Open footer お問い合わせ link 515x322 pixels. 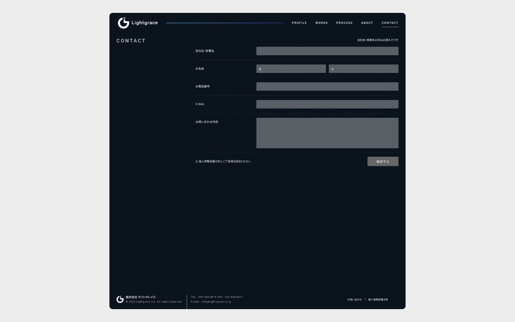[354, 299]
